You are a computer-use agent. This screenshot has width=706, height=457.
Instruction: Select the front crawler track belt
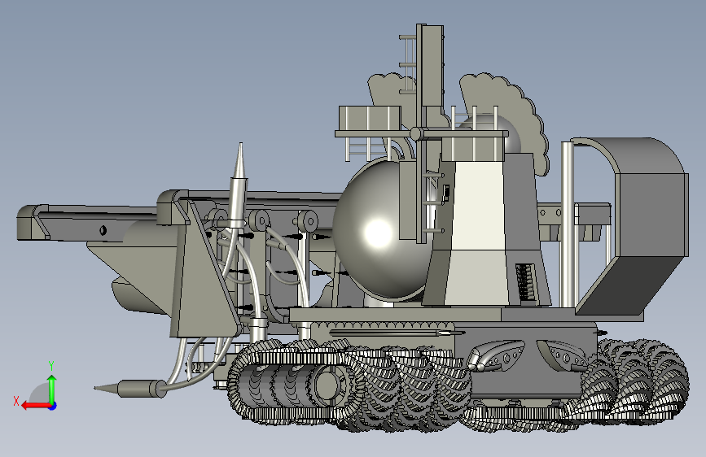296,386
